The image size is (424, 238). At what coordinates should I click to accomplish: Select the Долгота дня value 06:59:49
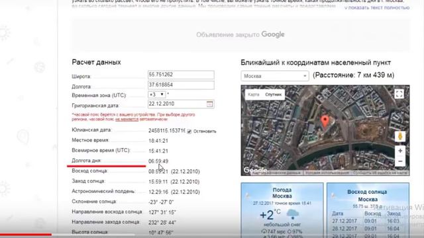158,161
